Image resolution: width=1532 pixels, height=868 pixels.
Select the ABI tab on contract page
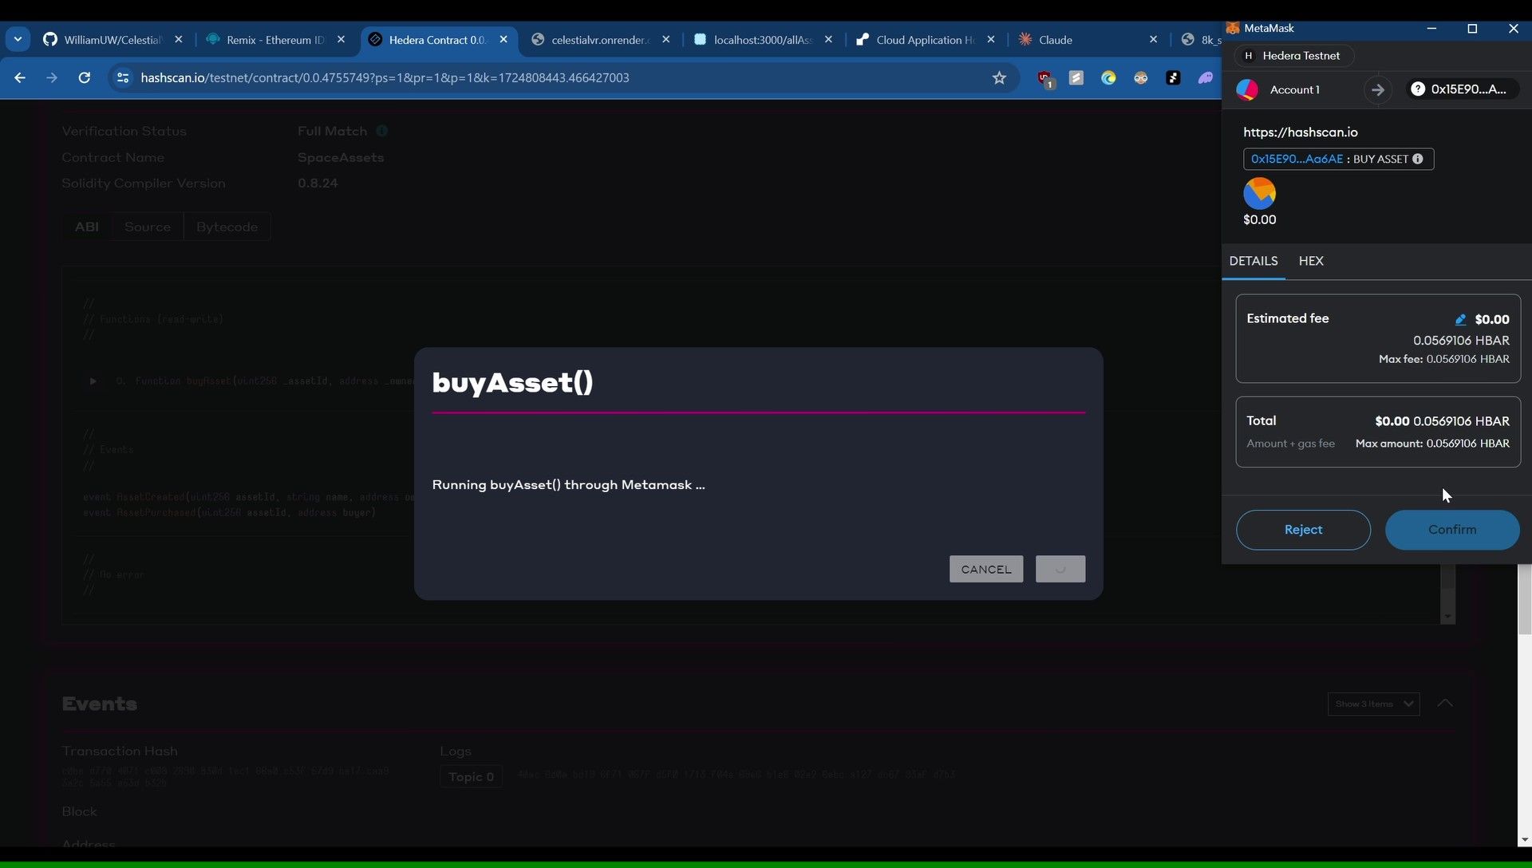pos(87,227)
